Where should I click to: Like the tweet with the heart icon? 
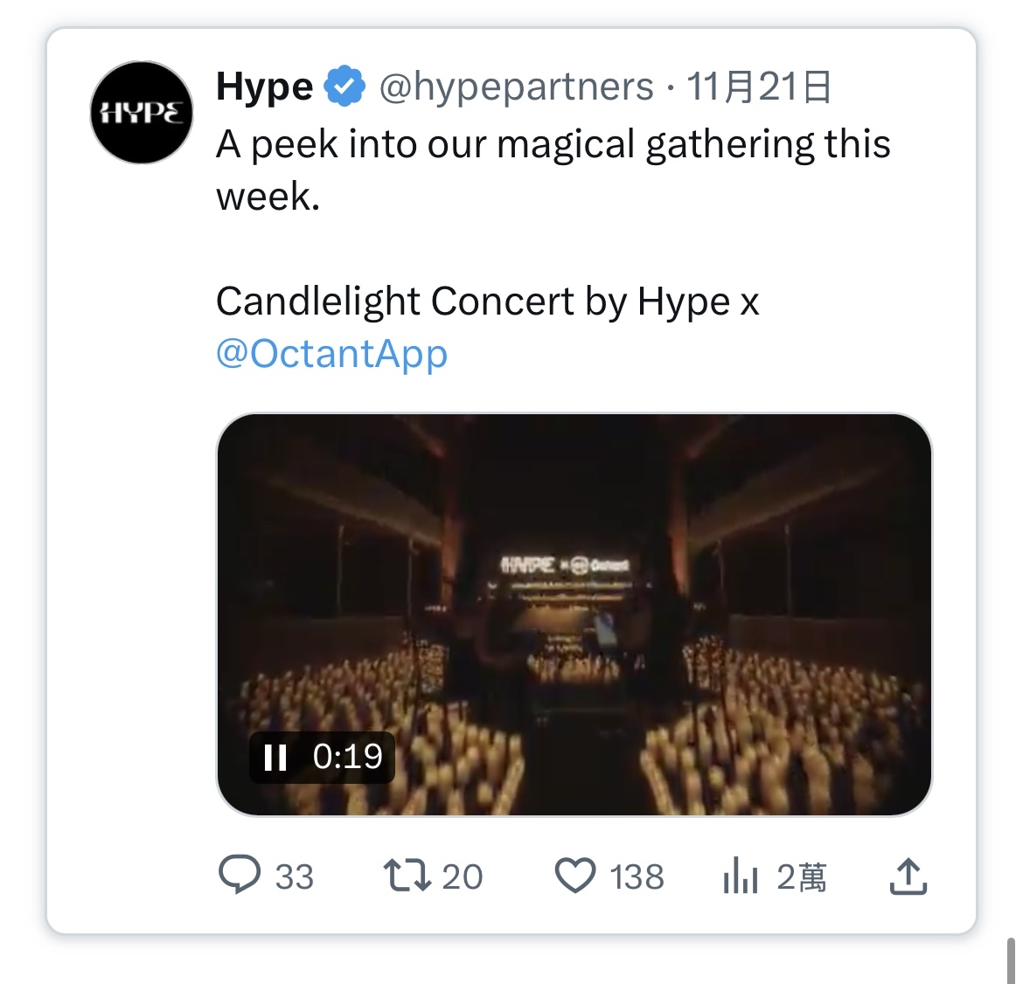click(x=575, y=876)
